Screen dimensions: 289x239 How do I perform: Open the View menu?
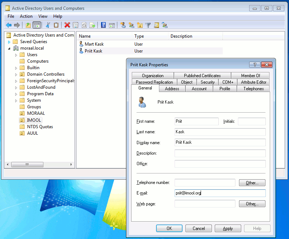pyautogui.click(x=43, y=16)
